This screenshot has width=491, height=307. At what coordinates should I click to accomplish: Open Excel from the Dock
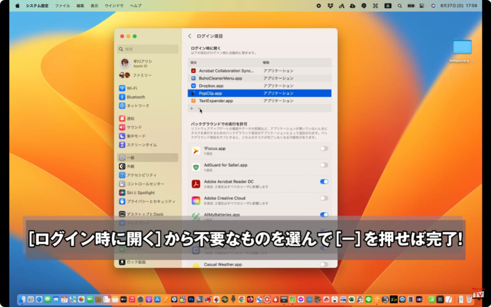[x=351, y=300]
